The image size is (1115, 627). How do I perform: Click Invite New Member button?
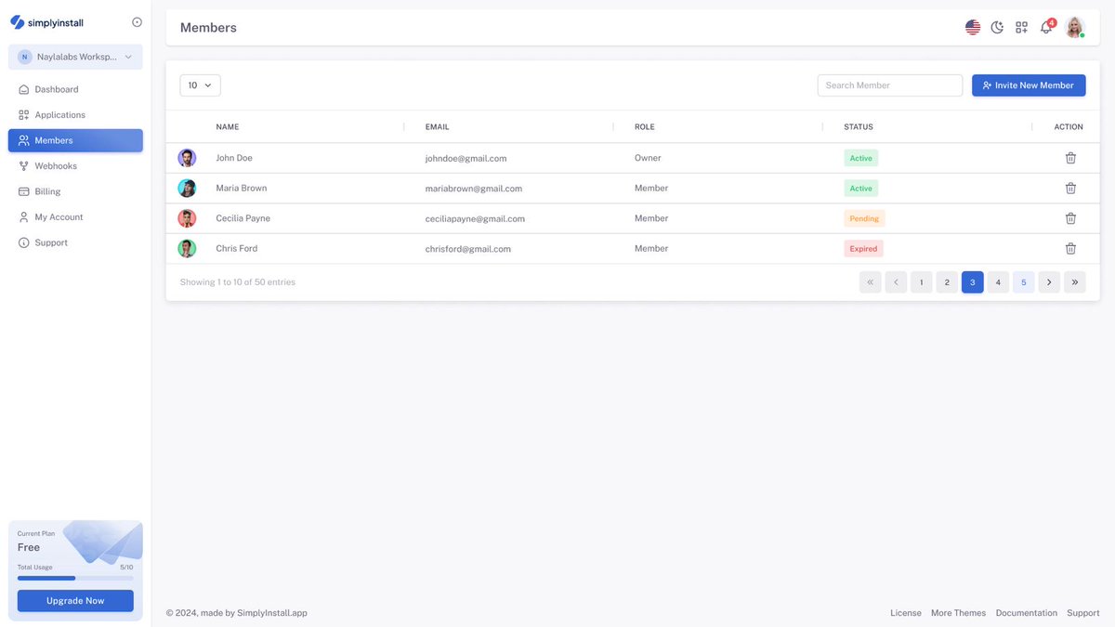click(x=1029, y=85)
